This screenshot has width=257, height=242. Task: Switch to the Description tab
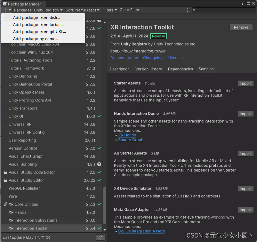120,69
